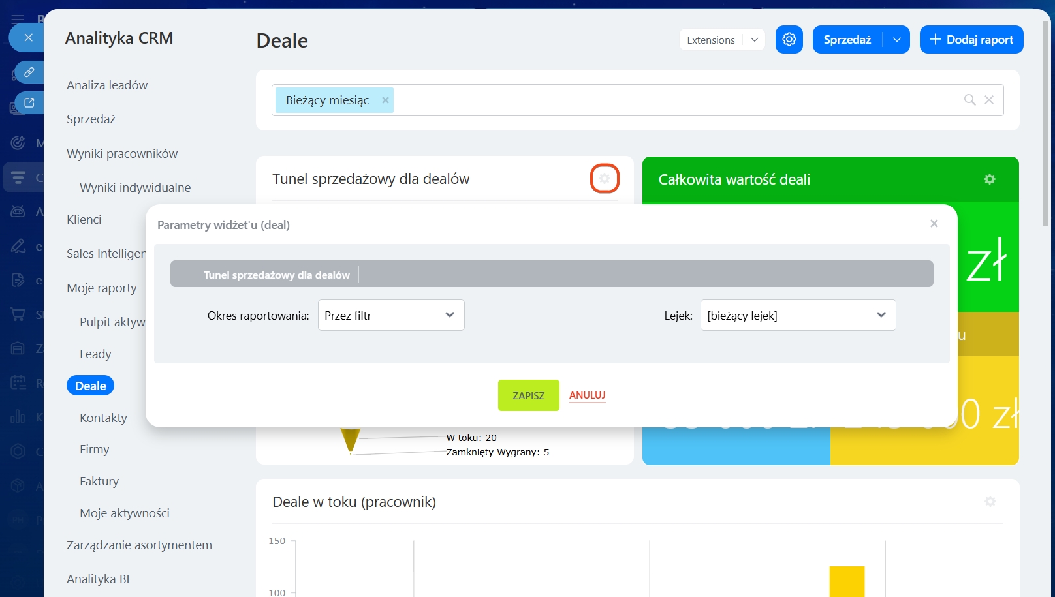Click the search magnifier icon in filter
1055x597 pixels.
[969, 100]
